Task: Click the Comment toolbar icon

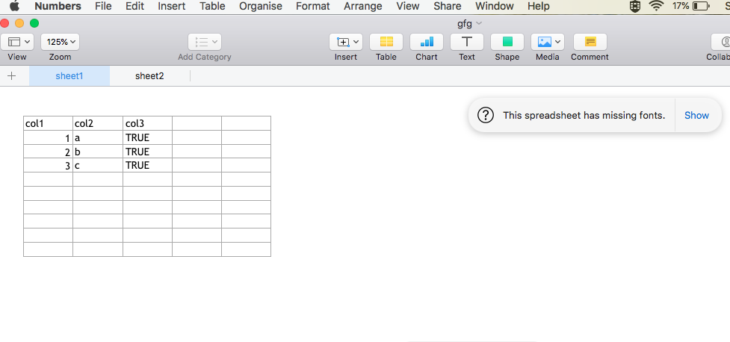Action: point(590,42)
